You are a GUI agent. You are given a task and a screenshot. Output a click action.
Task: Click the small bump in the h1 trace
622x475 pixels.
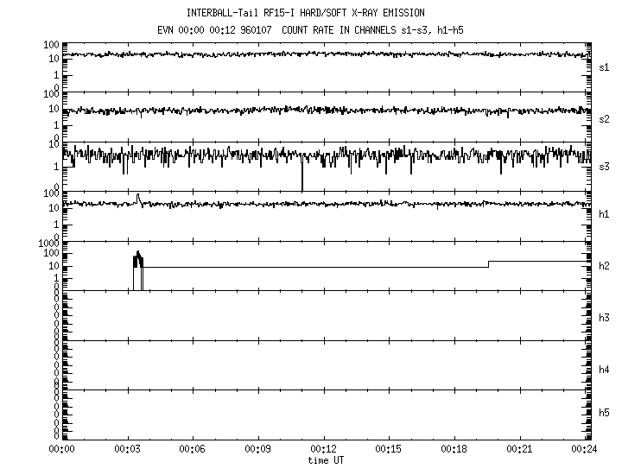click(138, 199)
